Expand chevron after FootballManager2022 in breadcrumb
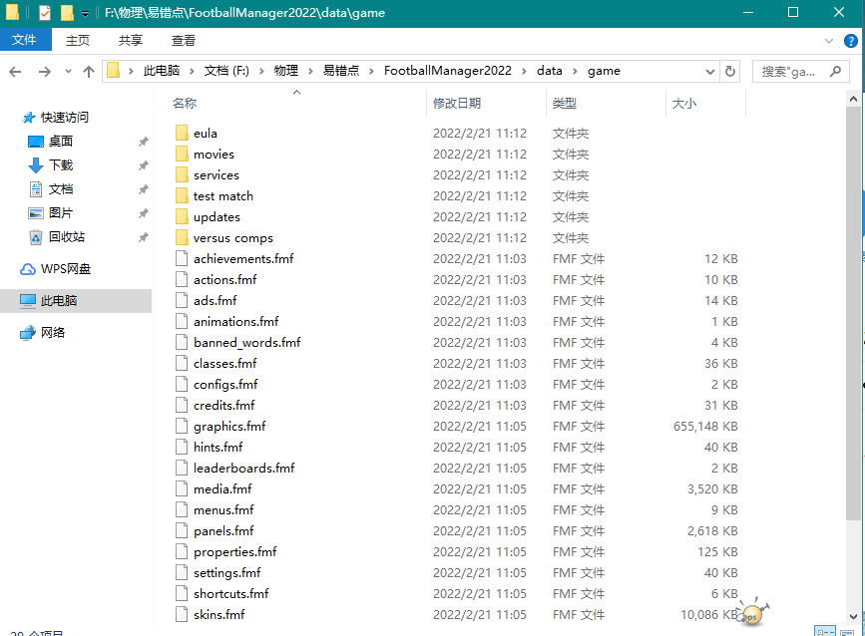Image resolution: width=865 pixels, height=636 pixels. click(x=524, y=71)
